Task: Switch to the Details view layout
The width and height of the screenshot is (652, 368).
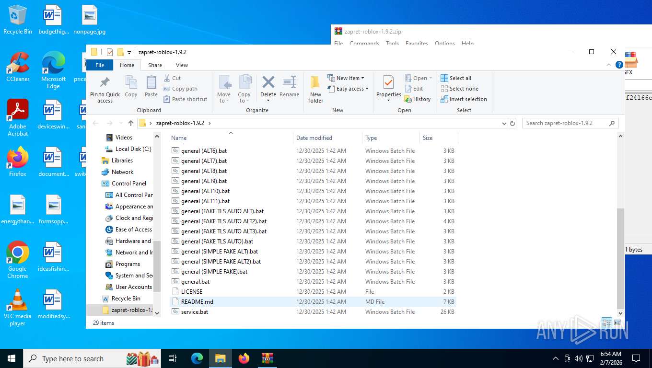Action: pyautogui.click(x=607, y=323)
